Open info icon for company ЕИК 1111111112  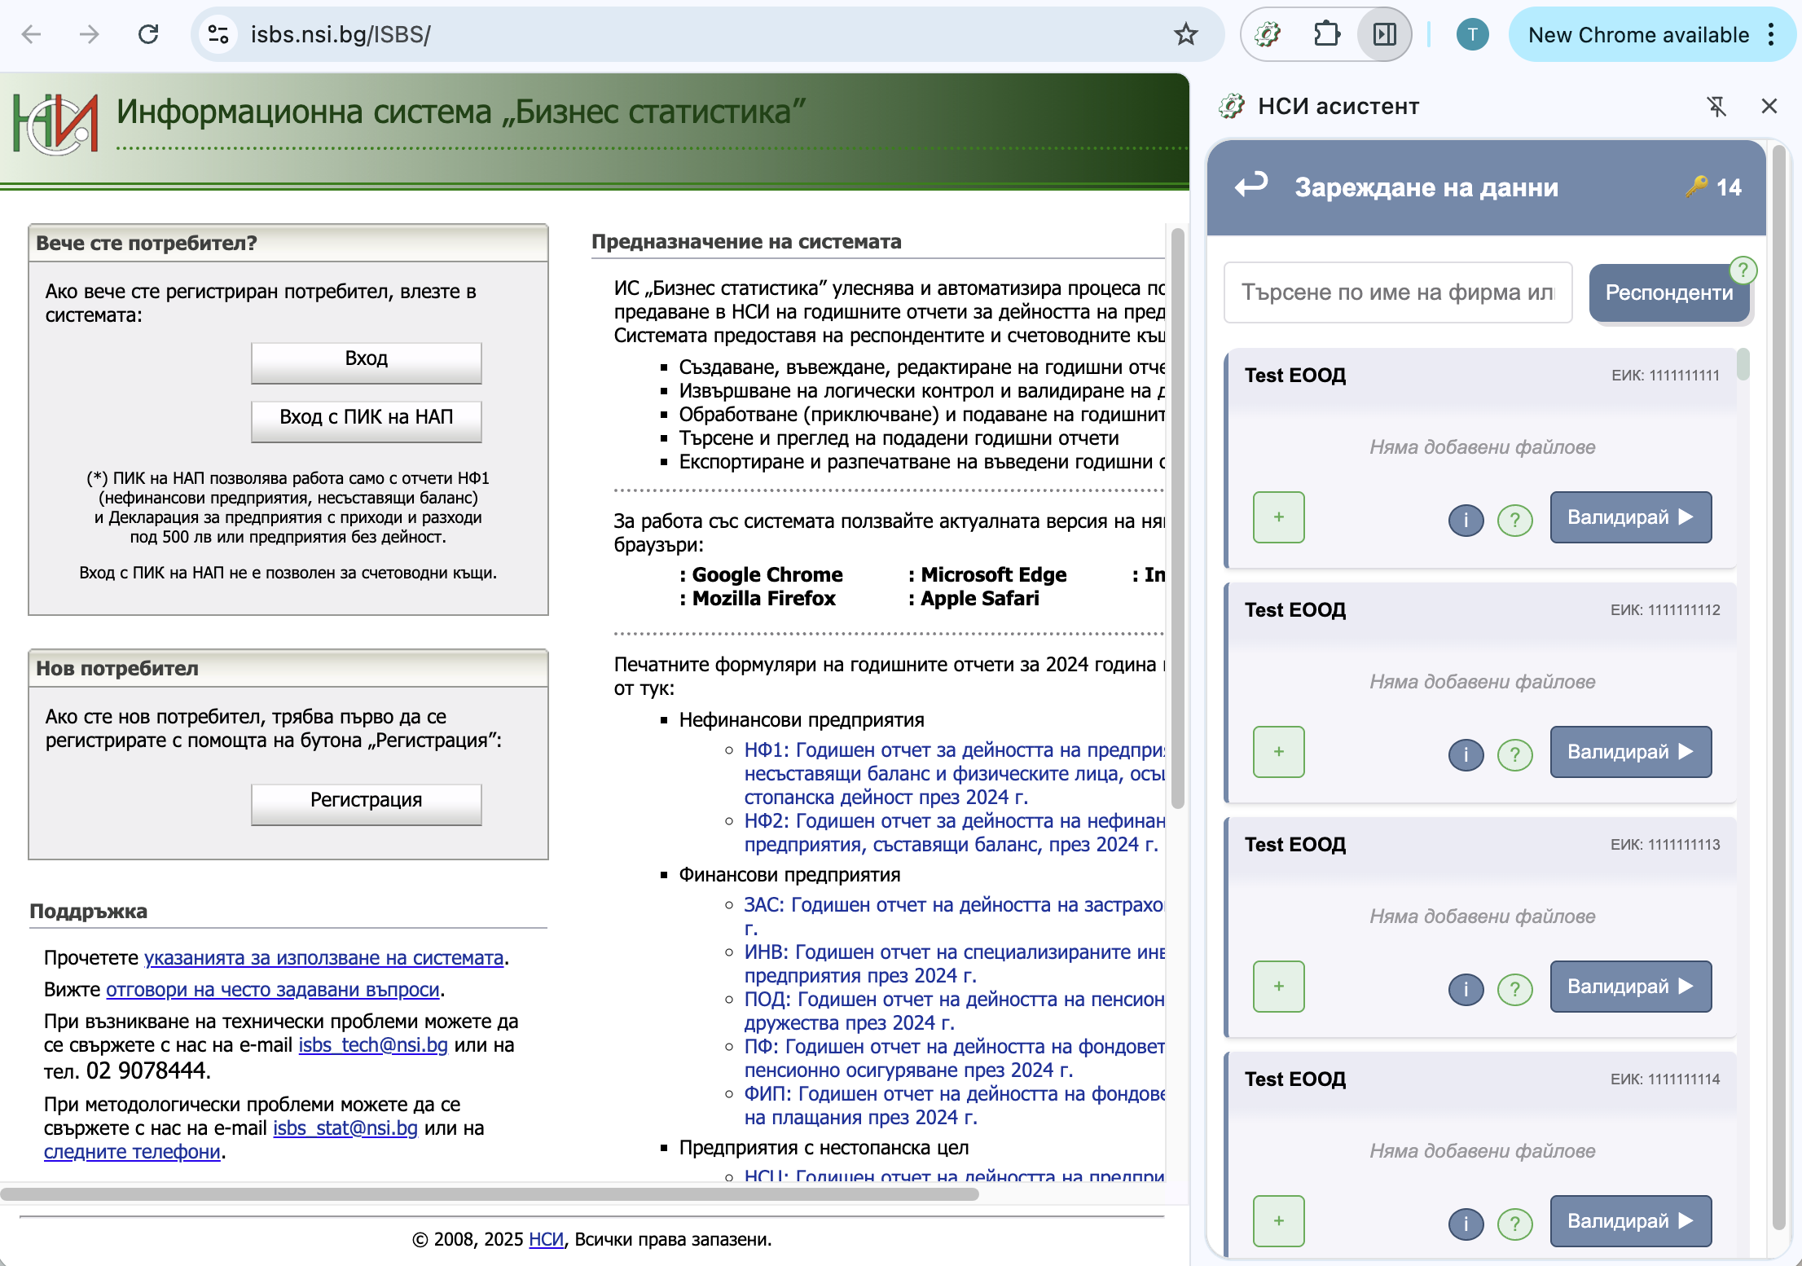click(x=1466, y=754)
